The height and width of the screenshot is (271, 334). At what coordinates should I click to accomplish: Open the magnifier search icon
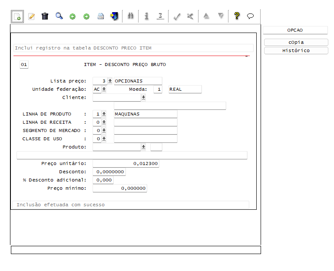coord(59,16)
